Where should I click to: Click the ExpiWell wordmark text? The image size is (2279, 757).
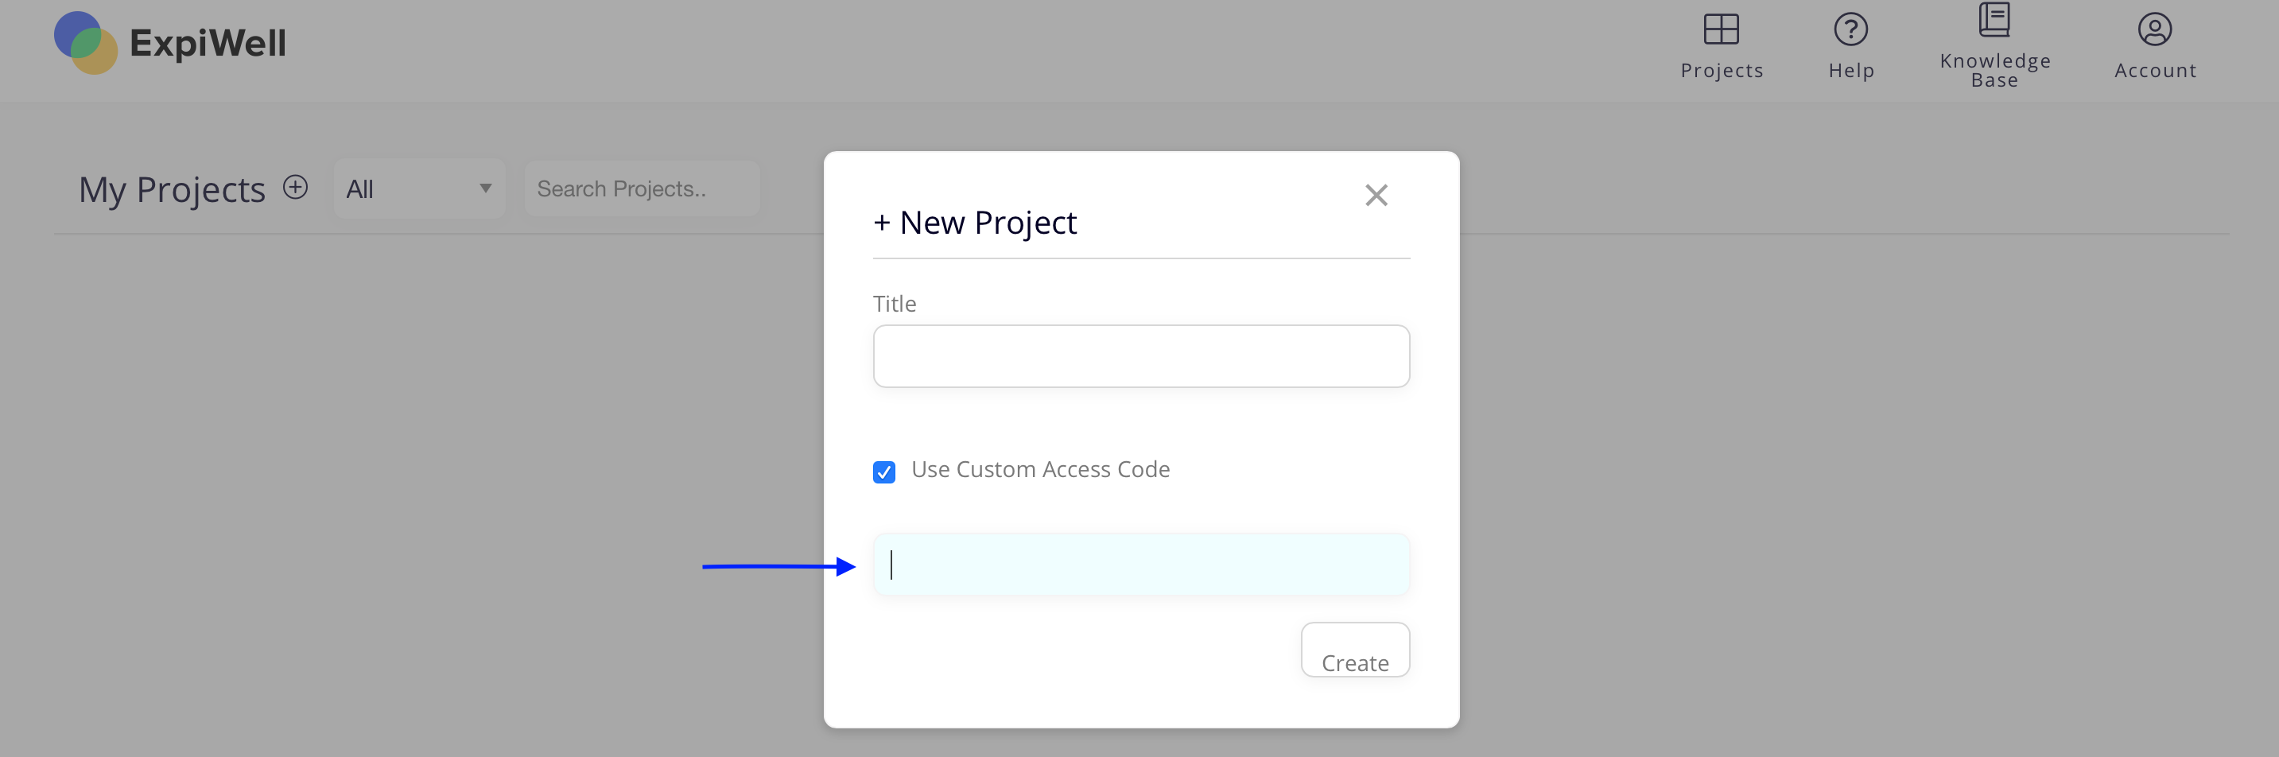208,43
